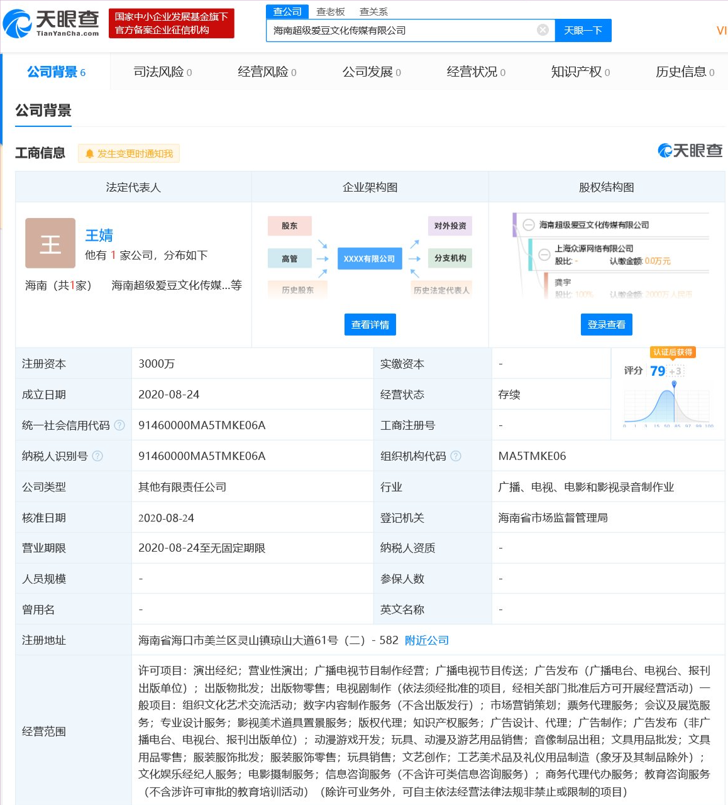Click inside the company name search field
This screenshot has width=728, height=805.
coord(402,30)
